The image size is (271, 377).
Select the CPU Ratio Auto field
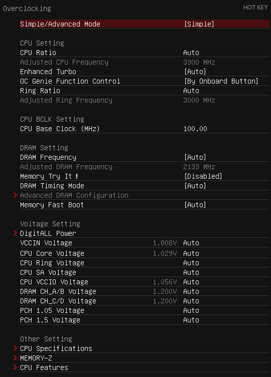(191, 53)
